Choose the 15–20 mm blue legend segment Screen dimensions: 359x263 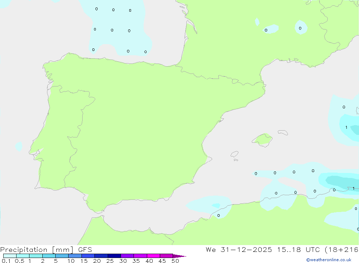(88, 256)
